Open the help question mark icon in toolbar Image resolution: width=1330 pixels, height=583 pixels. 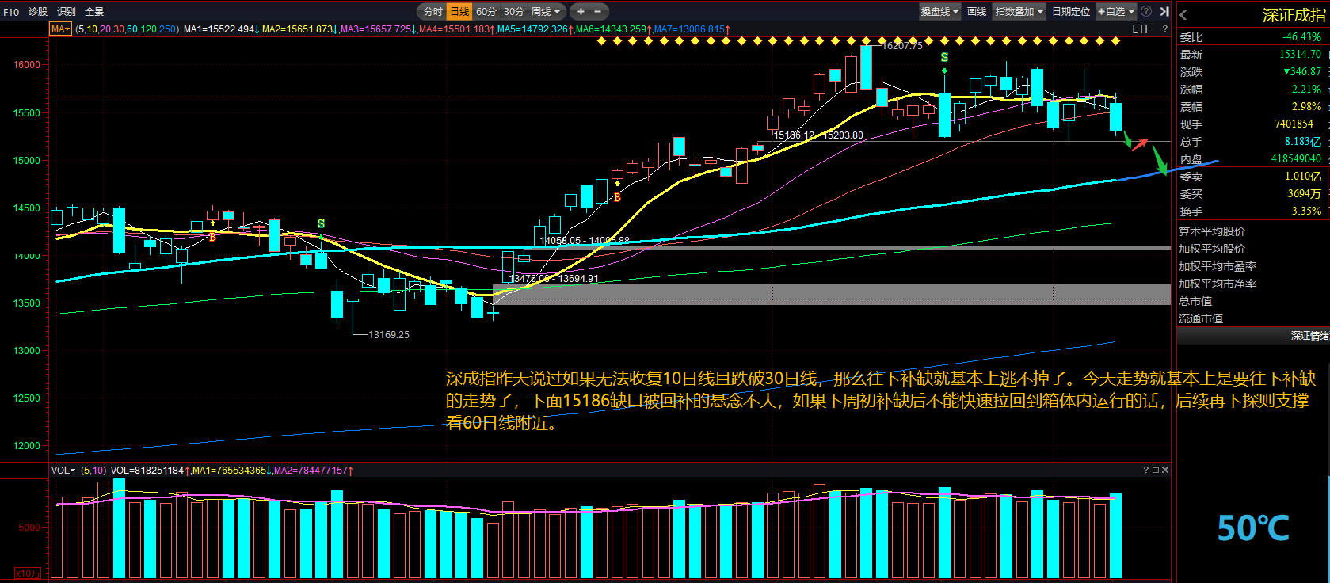point(1146,12)
